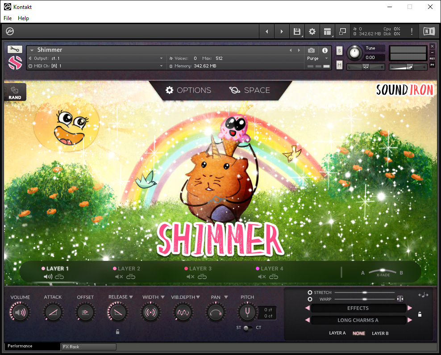The image size is (441, 355).
Task: Toggle Layer 2 link icon
Action: [x=131, y=277]
